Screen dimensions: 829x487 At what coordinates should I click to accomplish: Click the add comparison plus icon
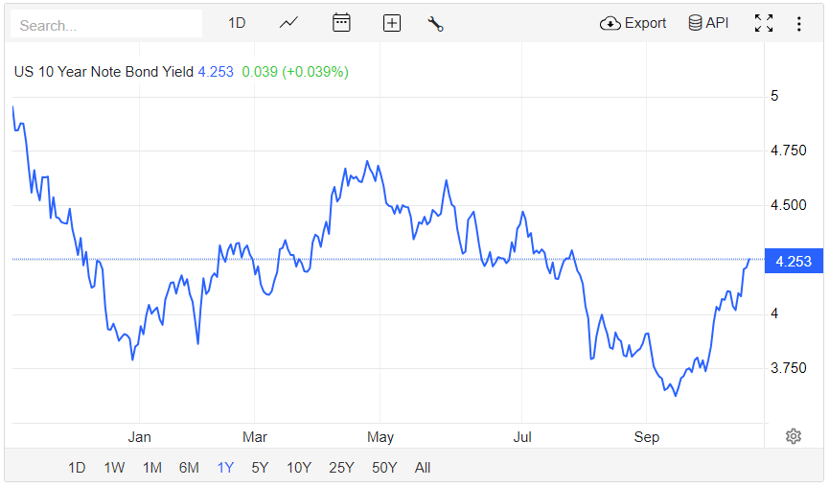coord(391,23)
